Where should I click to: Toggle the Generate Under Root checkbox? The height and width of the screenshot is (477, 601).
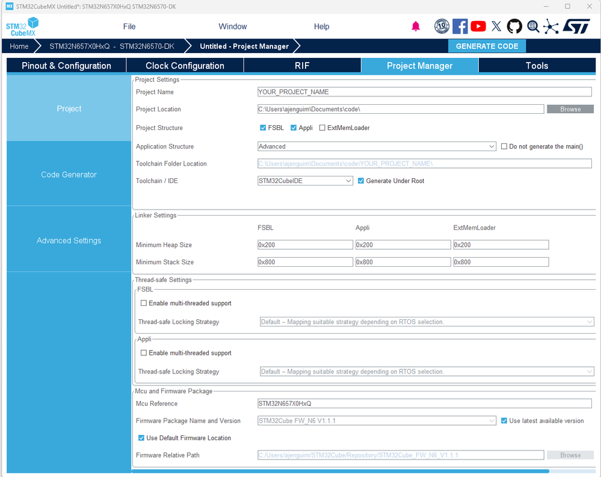point(361,181)
